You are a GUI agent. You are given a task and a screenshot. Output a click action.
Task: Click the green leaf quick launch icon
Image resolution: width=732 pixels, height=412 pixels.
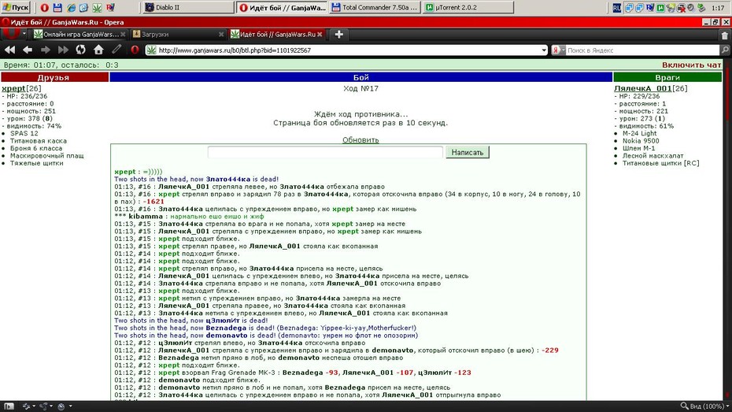pos(97,7)
